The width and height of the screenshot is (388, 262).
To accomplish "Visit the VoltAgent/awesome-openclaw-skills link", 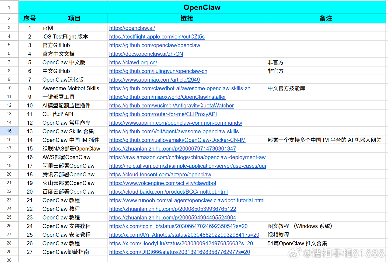I will tap(174, 131).
